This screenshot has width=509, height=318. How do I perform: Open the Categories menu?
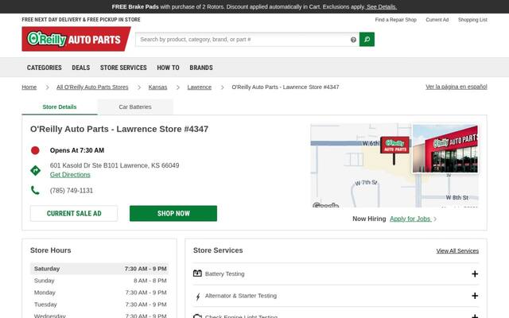tap(45, 68)
